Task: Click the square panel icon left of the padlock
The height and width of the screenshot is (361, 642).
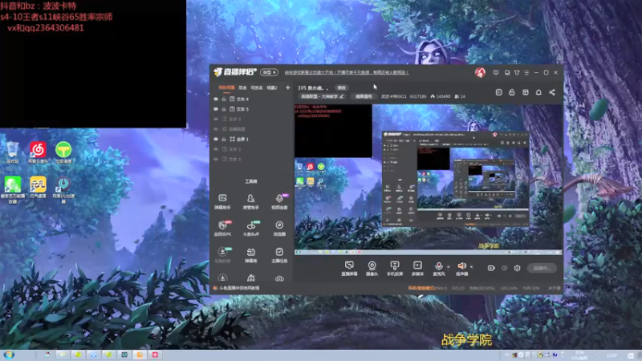Action: 498,92
